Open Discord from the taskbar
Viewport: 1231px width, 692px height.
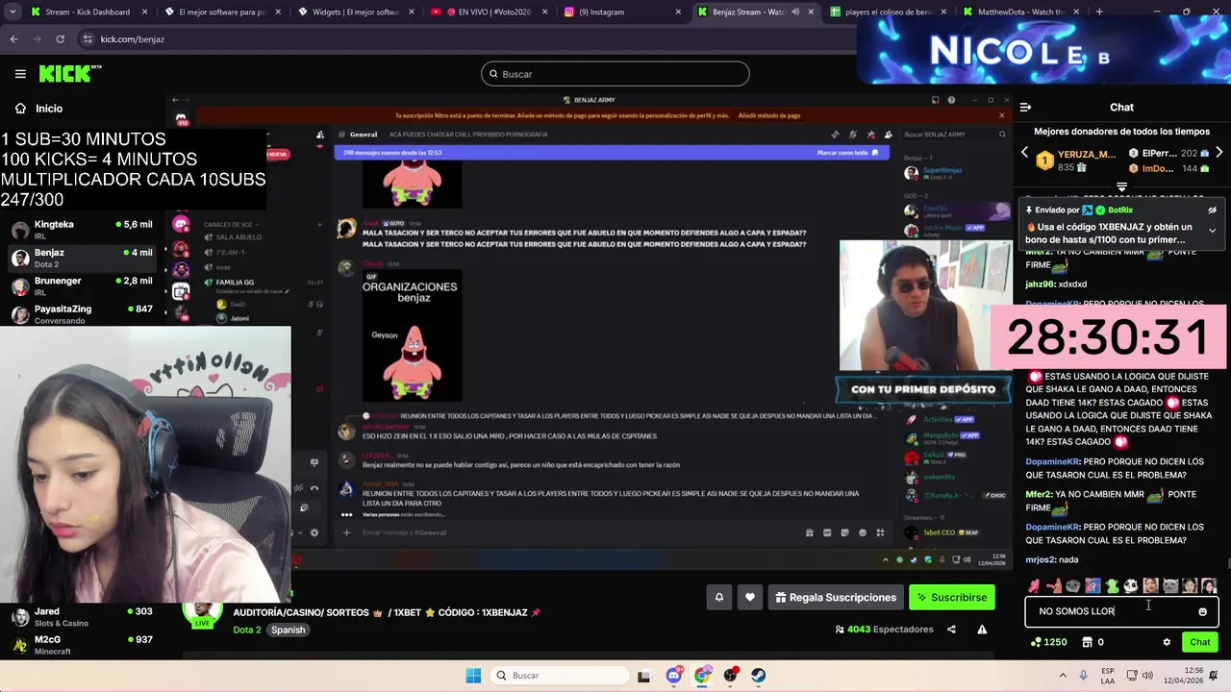point(673,676)
